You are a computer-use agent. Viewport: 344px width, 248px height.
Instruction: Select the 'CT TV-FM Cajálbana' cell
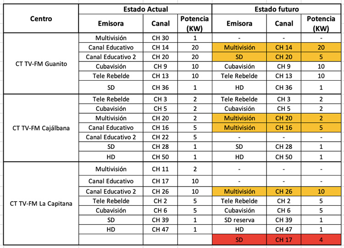pos(41,128)
